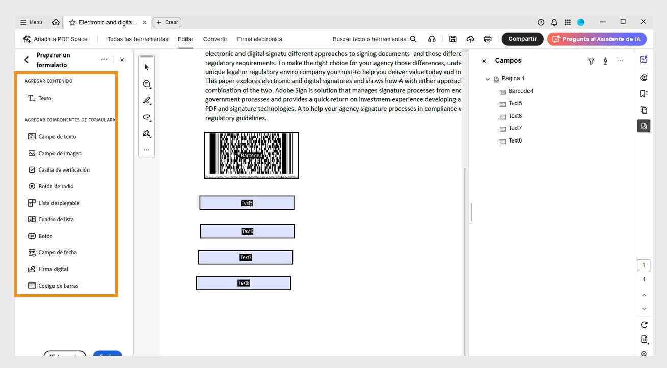667x368 pixels.
Task: Open the apps grid launcher
Action: 567,22
